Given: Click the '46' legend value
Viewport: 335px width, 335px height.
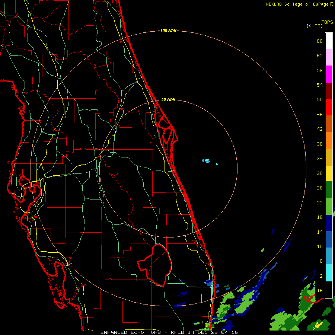Looking at the screenshot, I should tap(320, 115).
